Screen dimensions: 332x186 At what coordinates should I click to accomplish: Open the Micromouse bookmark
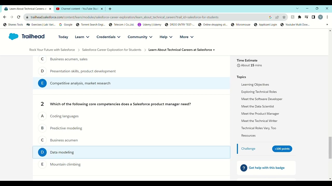[240, 25]
